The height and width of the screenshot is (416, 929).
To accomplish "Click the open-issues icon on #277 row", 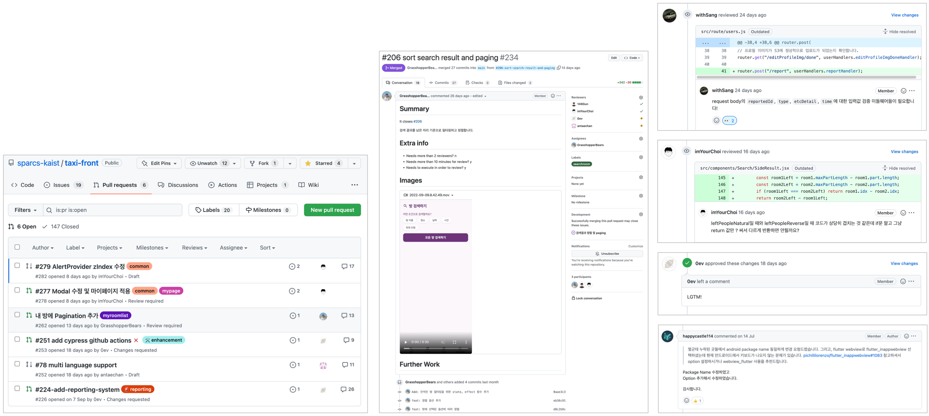I will pyautogui.click(x=292, y=291).
